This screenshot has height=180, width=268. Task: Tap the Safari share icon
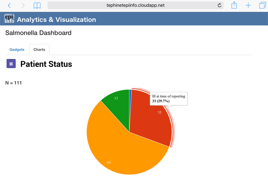click(x=234, y=5)
